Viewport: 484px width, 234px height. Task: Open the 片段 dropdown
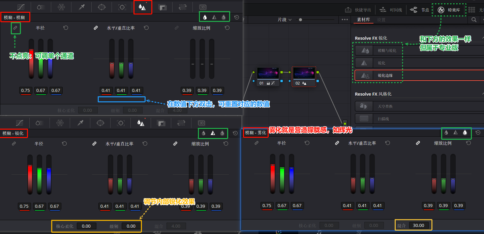(x=285, y=20)
